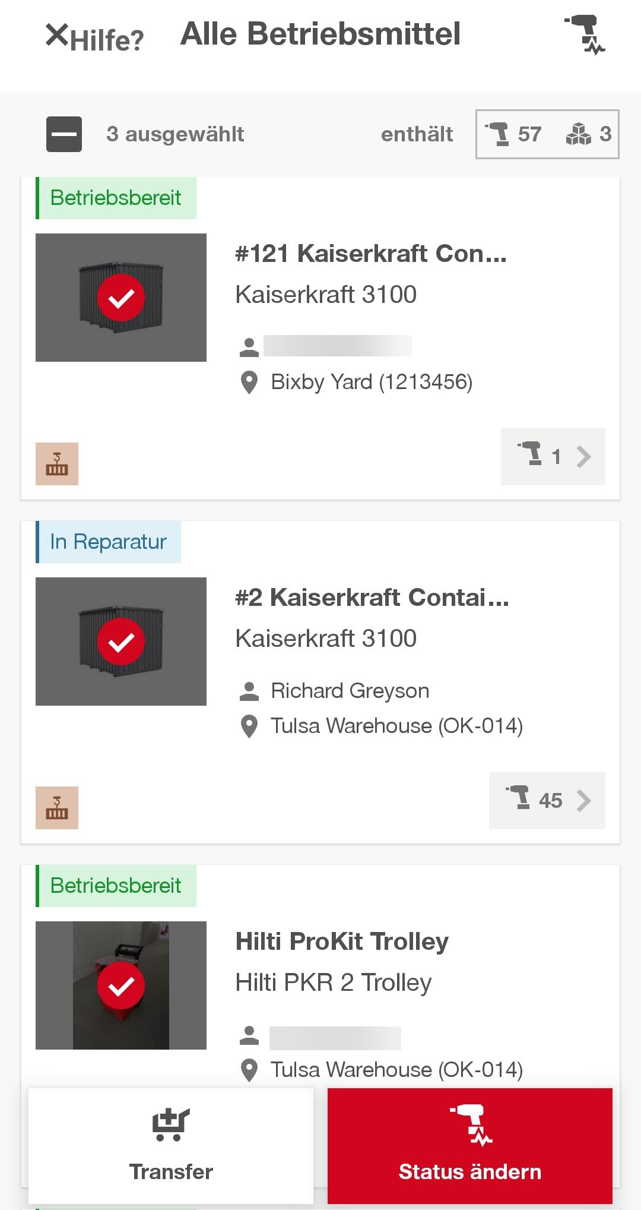Expand the 45 tools content of #2
Screen dimensions: 641x1210
click(x=547, y=801)
